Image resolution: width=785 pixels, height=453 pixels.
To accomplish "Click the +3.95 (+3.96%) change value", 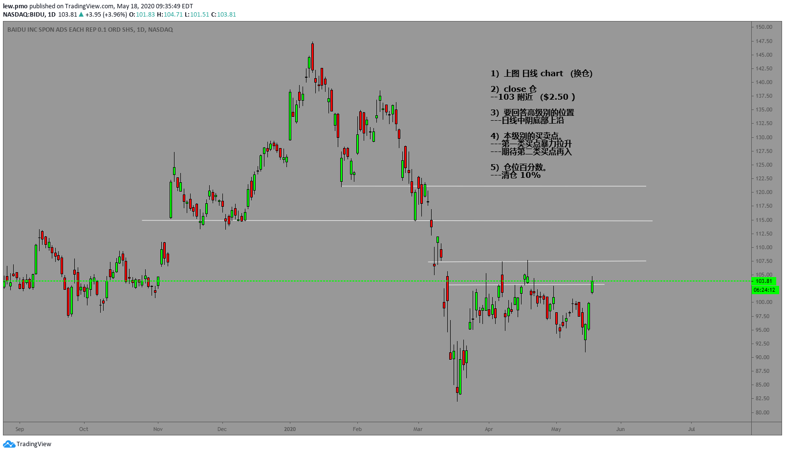I will [x=106, y=15].
